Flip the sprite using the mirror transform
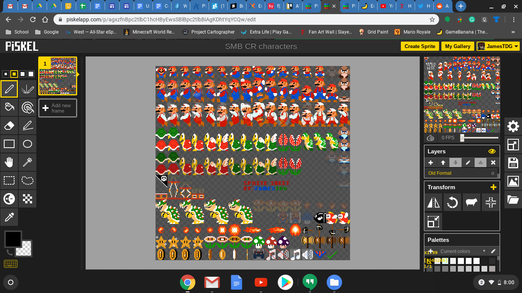The width and height of the screenshot is (522, 293). pyautogui.click(x=433, y=202)
